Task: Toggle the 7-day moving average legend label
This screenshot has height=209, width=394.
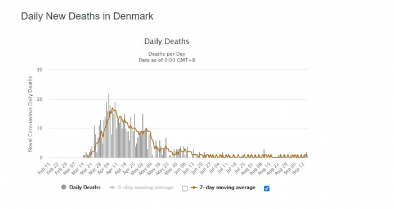Action: pos(227,188)
